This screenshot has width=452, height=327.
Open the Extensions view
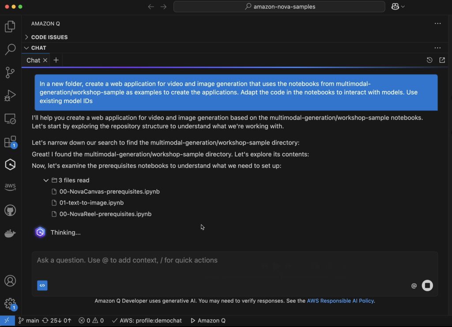tap(10, 142)
